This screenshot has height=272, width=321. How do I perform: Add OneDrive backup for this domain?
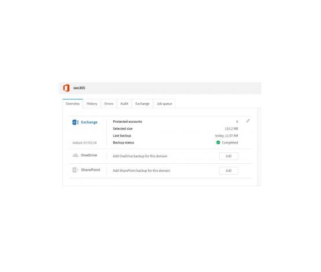(x=228, y=156)
